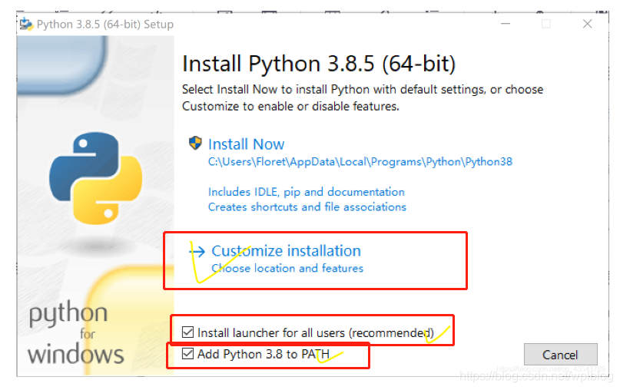This screenshot has height=390, width=620.
Task: Click the Install Now option
Action: pos(246,144)
